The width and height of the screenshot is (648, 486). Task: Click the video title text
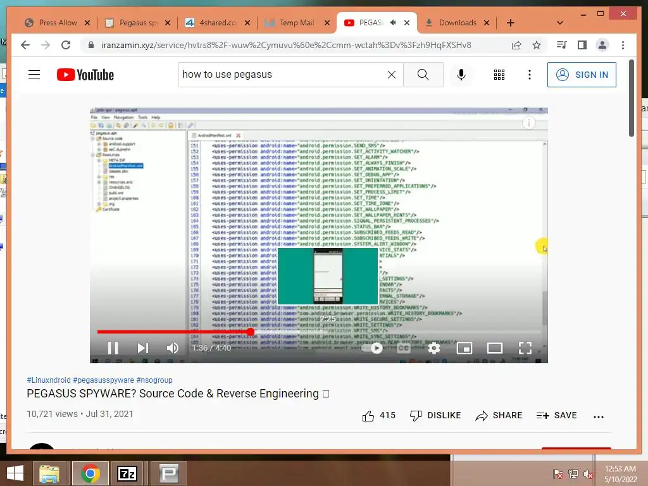(178, 394)
